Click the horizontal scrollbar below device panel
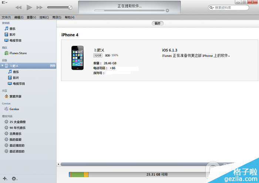This screenshot has height=183, width=259. point(141,164)
